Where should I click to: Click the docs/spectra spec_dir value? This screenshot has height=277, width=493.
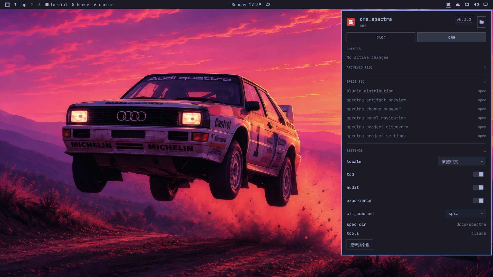471,224
